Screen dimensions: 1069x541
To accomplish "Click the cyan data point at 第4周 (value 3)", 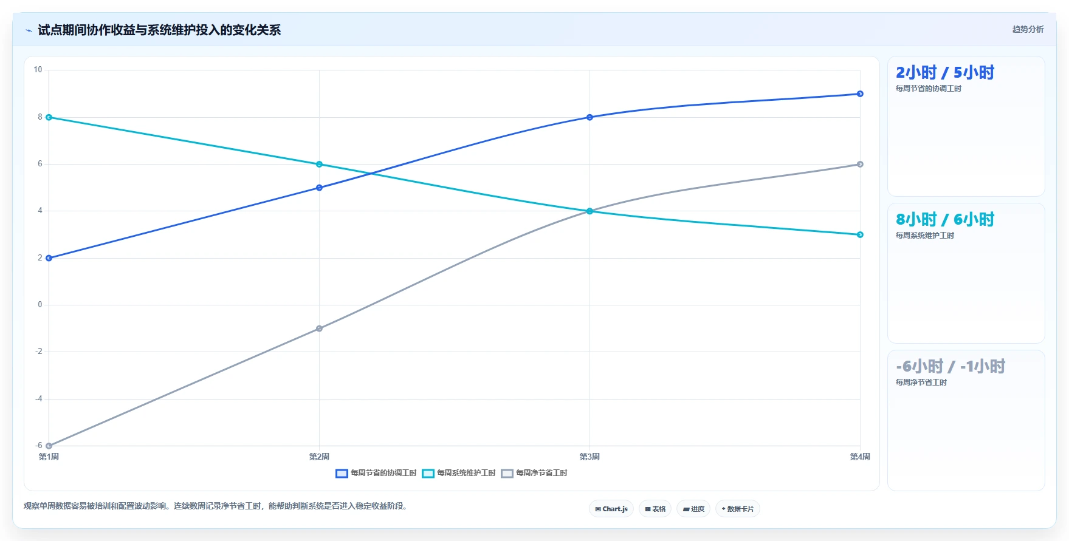I will 860,234.
